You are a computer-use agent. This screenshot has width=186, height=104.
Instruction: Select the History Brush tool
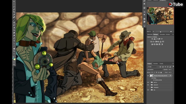pyautogui.click(x=14, y=25)
